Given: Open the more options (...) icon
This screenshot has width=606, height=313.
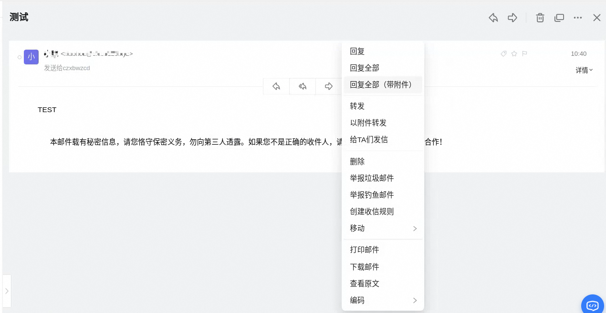Looking at the screenshot, I should click(578, 18).
